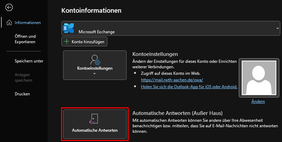Click the green plus icon

click(x=67, y=42)
